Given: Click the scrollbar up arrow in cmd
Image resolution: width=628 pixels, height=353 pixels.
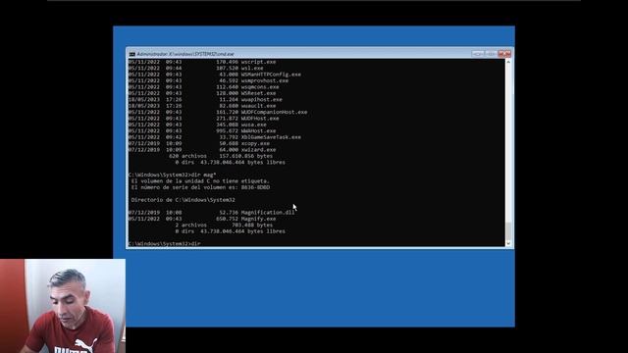Looking at the screenshot, I should 508,62.
